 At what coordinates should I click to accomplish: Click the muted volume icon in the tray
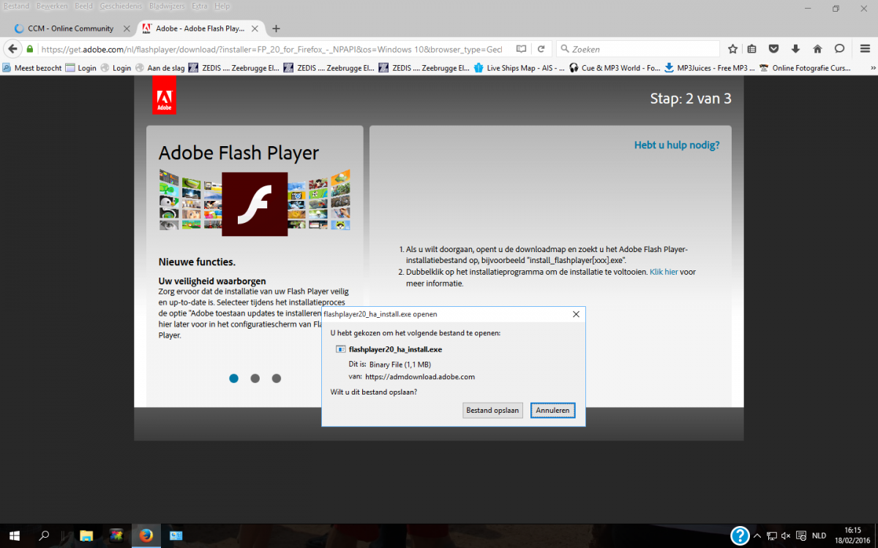(787, 536)
